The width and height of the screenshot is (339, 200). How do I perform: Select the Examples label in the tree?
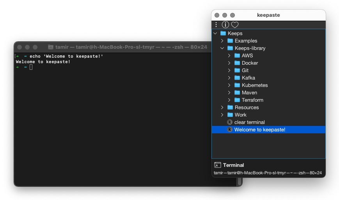click(246, 41)
